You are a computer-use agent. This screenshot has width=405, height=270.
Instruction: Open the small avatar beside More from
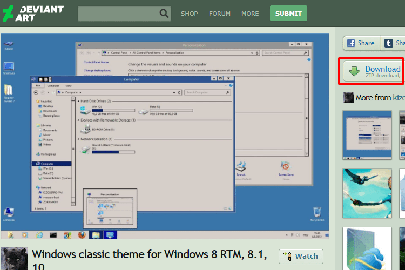(x=348, y=97)
